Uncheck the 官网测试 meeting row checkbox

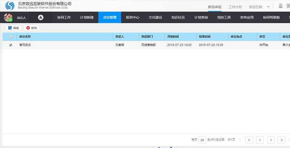(11, 45)
